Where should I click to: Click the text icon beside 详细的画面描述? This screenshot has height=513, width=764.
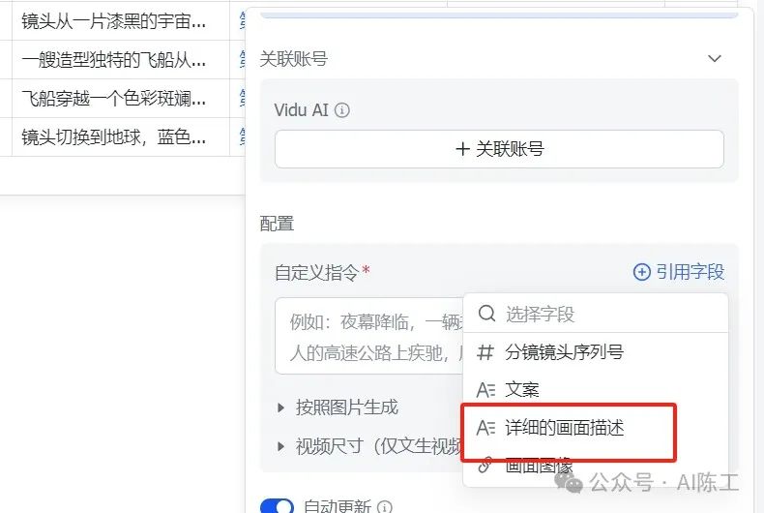click(x=485, y=428)
